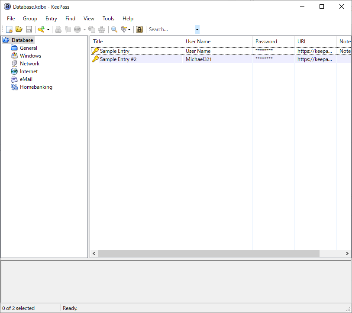This screenshot has height=313, width=352.
Task: Sort by User Name column header
Action: (198, 42)
